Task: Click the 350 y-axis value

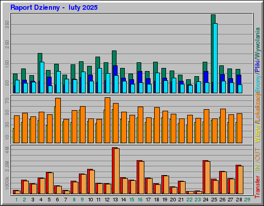Action: [x=7, y=25]
